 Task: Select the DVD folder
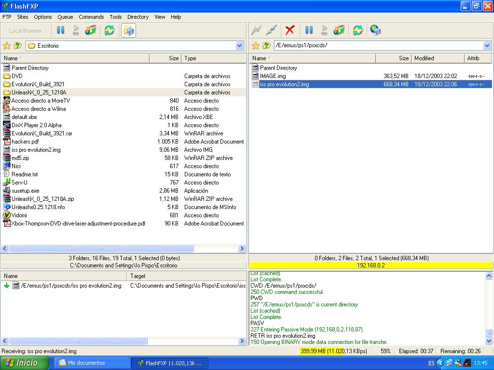[17, 76]
